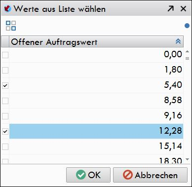This screenshot has height=187, width=192.
Task: Click the select all/invert selection grid icon
Action: pos(11,26)
